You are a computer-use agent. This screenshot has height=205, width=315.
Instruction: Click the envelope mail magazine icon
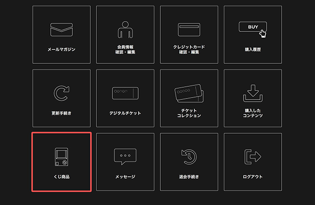pyautogui.click(x=62, y=30)
